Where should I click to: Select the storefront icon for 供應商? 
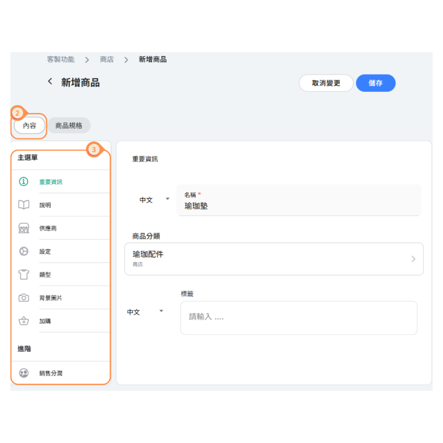[x=24, y=228]
